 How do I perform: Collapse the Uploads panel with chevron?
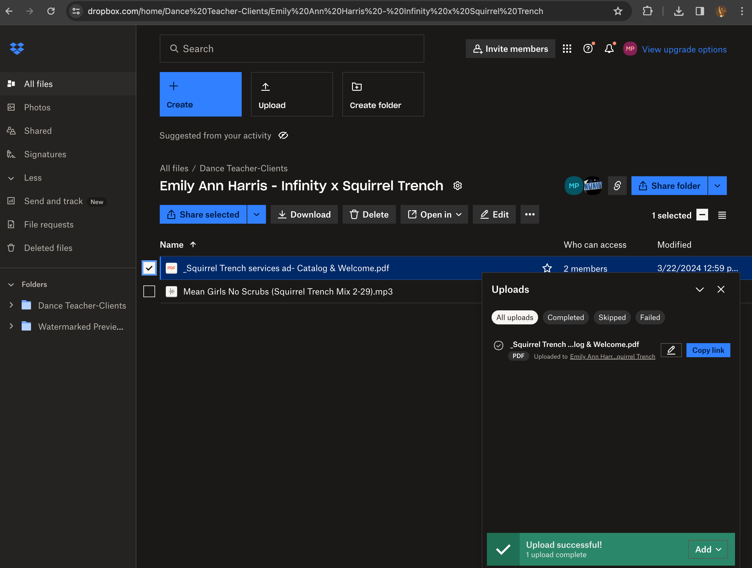tap(699, 290)
